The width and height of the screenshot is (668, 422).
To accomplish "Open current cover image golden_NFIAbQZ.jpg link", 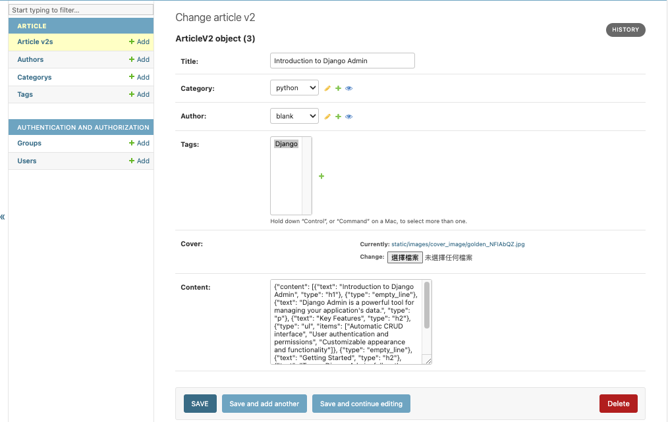I will coord(458,244).
